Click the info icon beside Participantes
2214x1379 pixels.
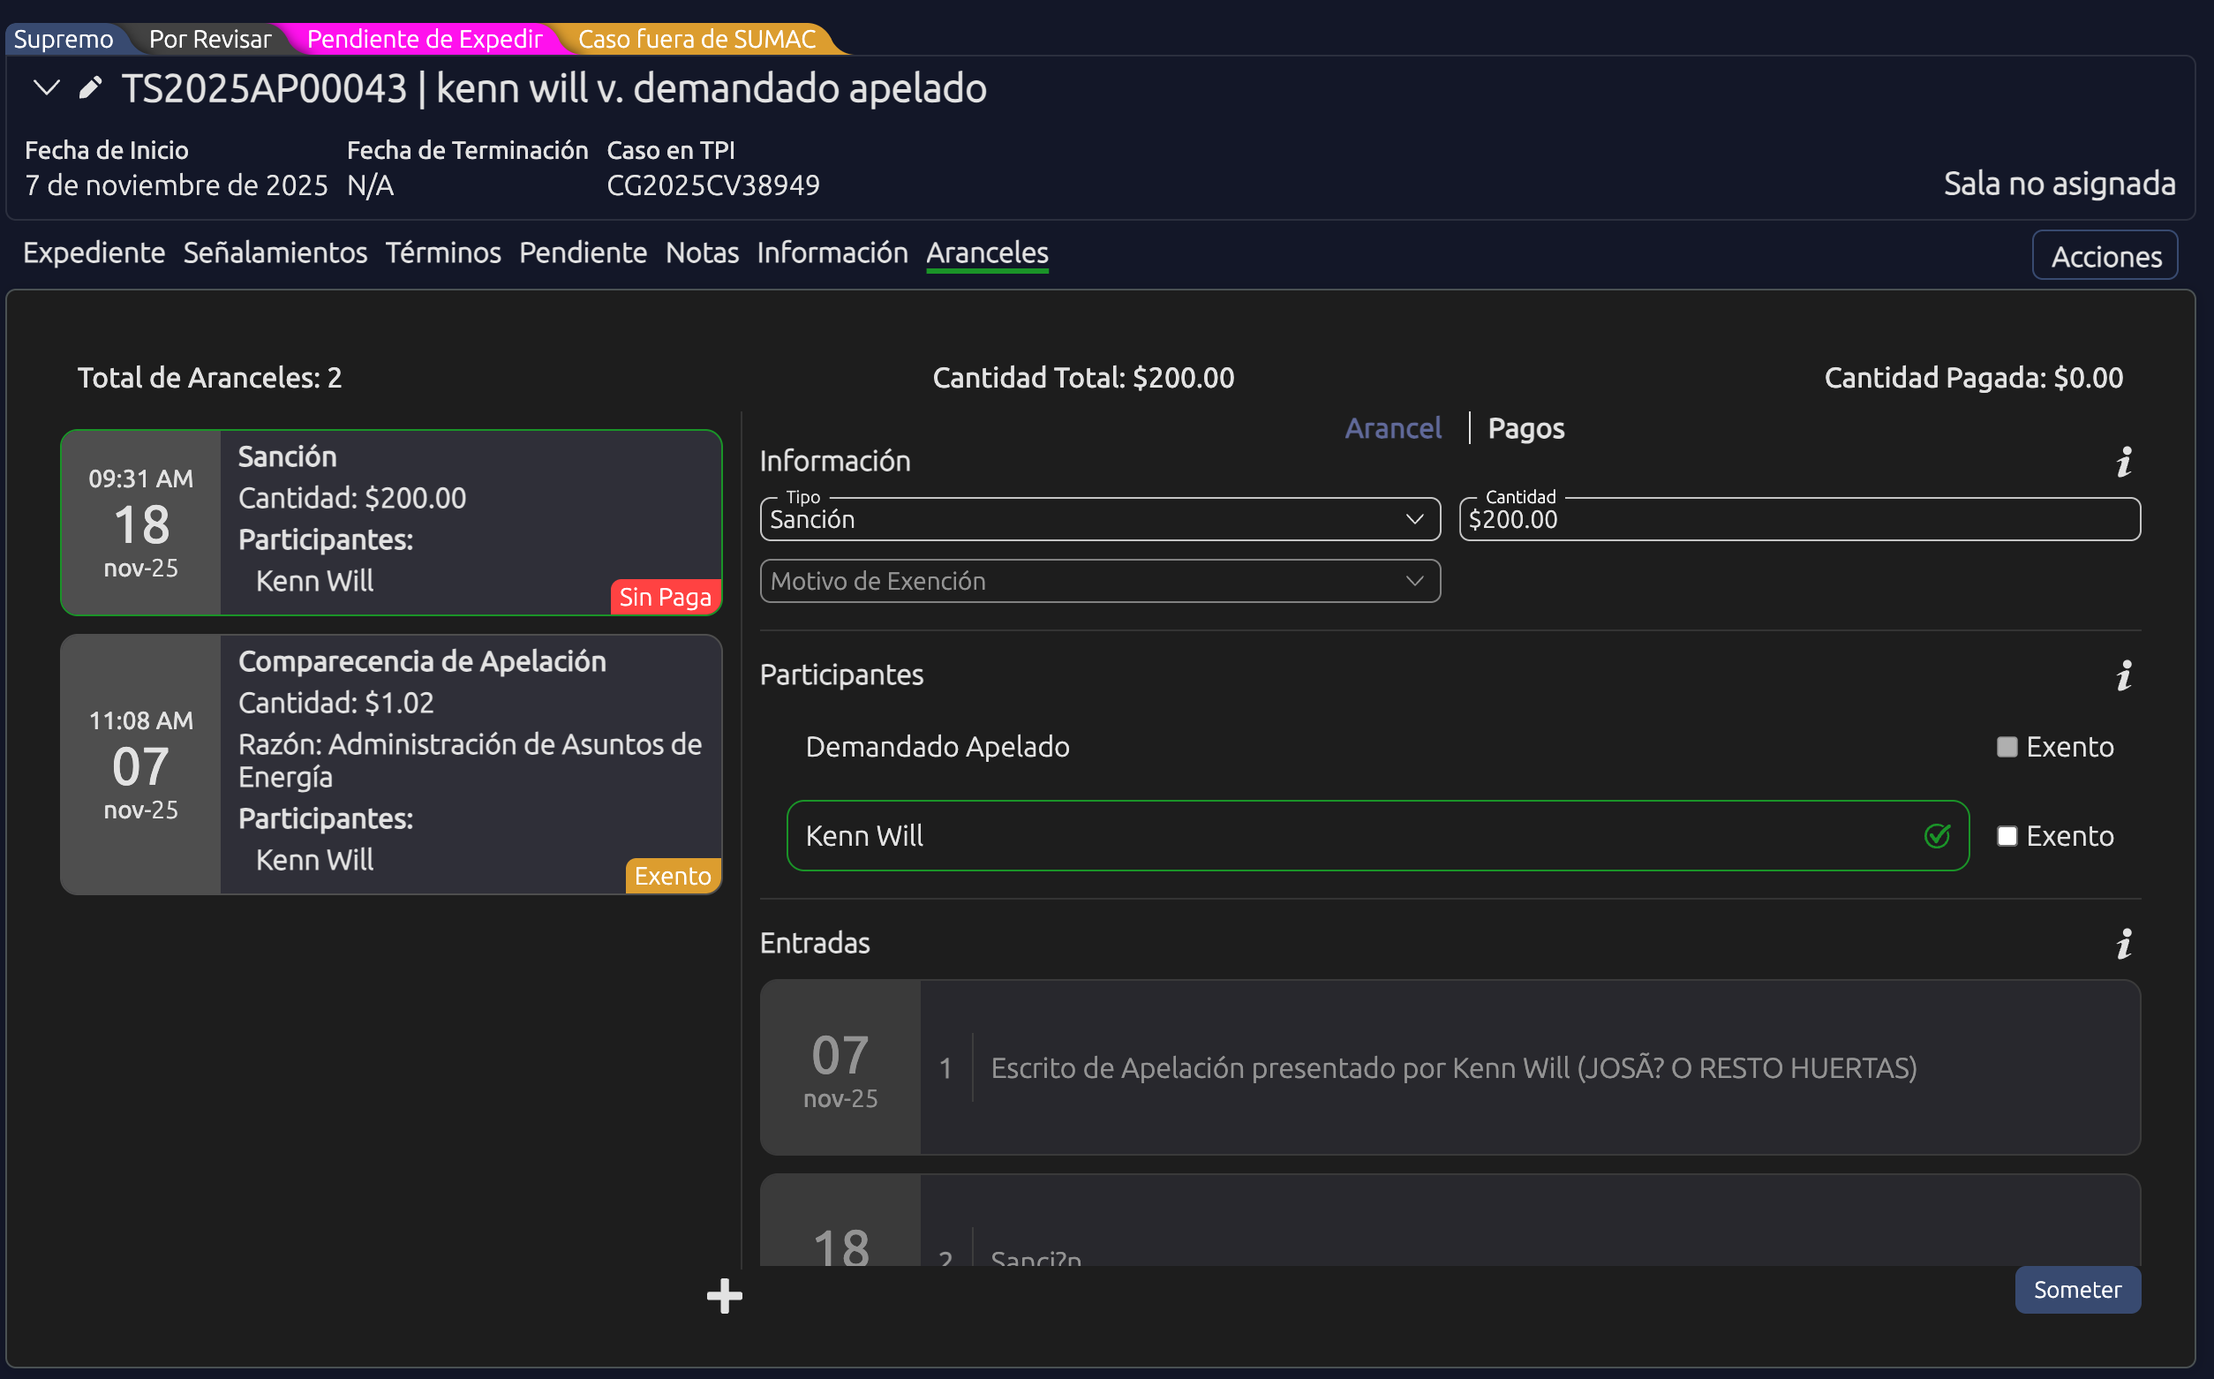[2124, 676]
